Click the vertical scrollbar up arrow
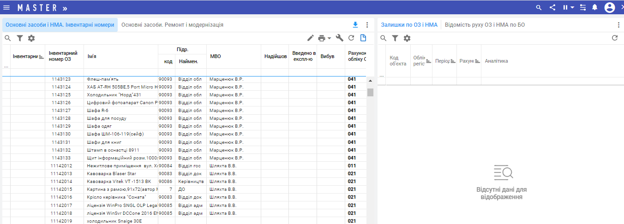Screen dimensions: 624x224 tap(370, 81)
